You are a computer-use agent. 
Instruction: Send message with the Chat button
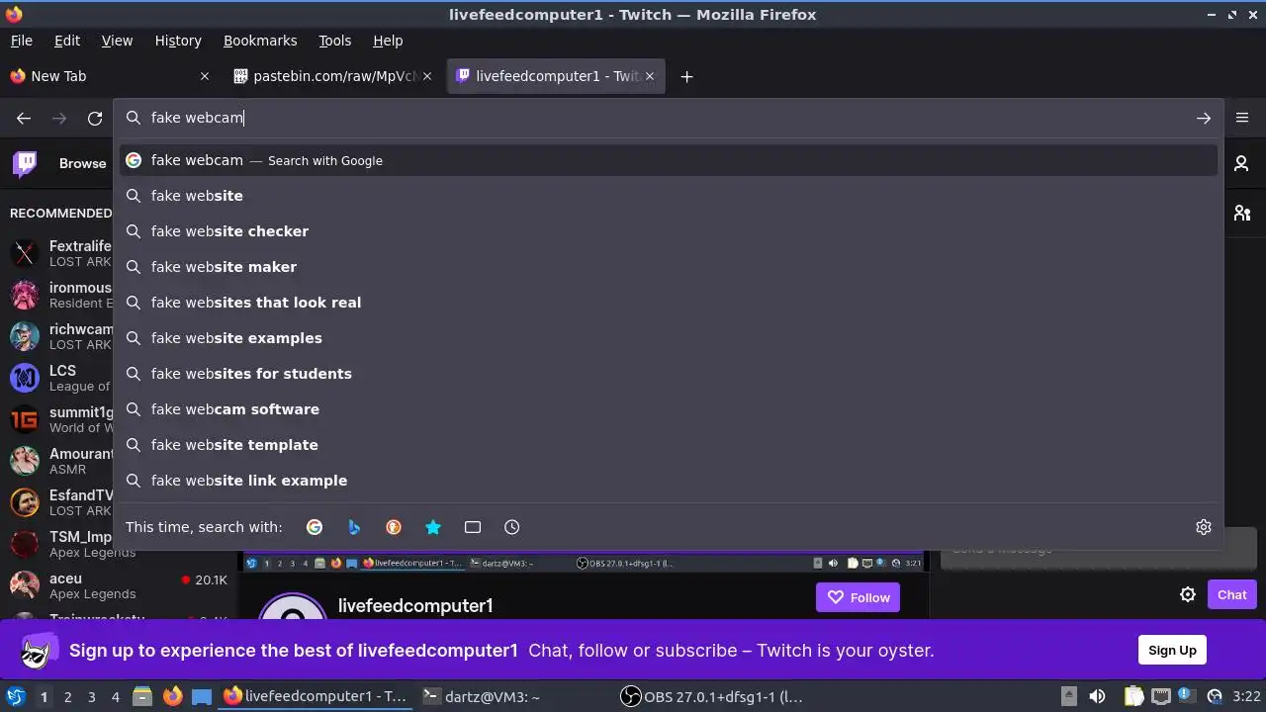(1231, 594)
